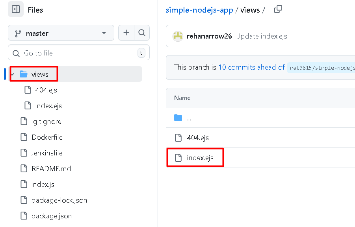The image size is (355, 227).
Task: Click the Dockerfile file icon
Action: [24, 137]
